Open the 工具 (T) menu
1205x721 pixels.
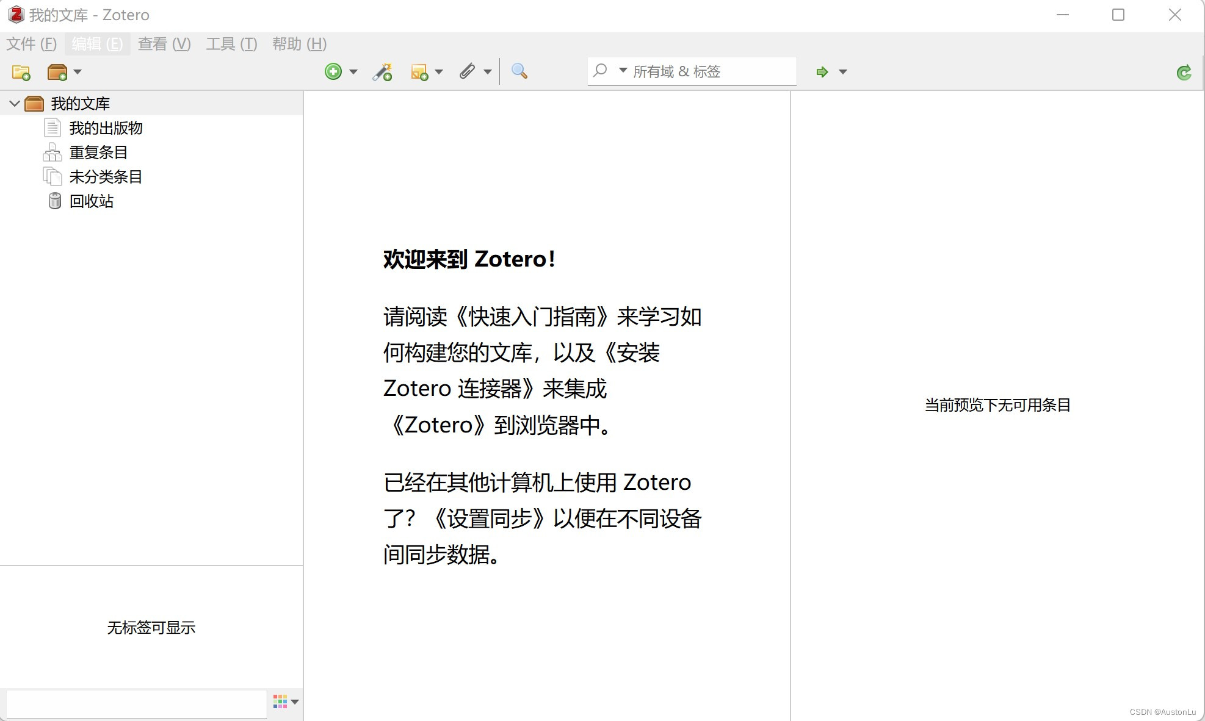231,44
